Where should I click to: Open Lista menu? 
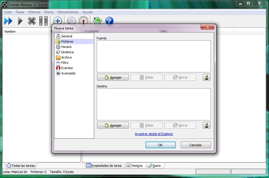pos(8,12)
